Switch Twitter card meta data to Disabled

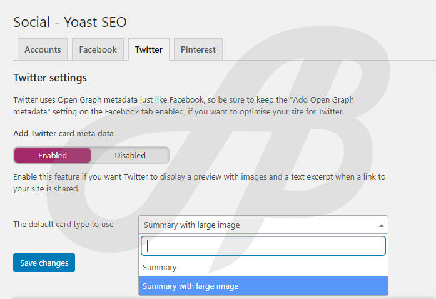130,155
